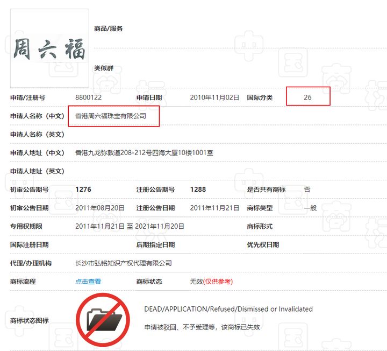
Task: Click the 后期指定日期 label
Action: pos(155,245)
